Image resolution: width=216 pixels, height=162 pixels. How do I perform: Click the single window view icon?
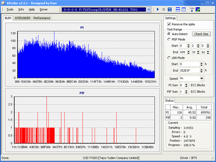184,10
